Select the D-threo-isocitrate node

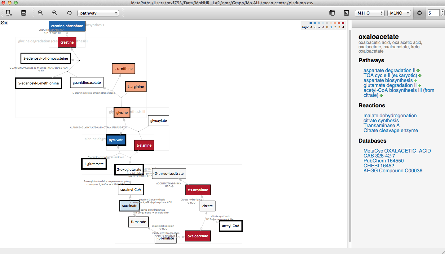tap(169, 174)
